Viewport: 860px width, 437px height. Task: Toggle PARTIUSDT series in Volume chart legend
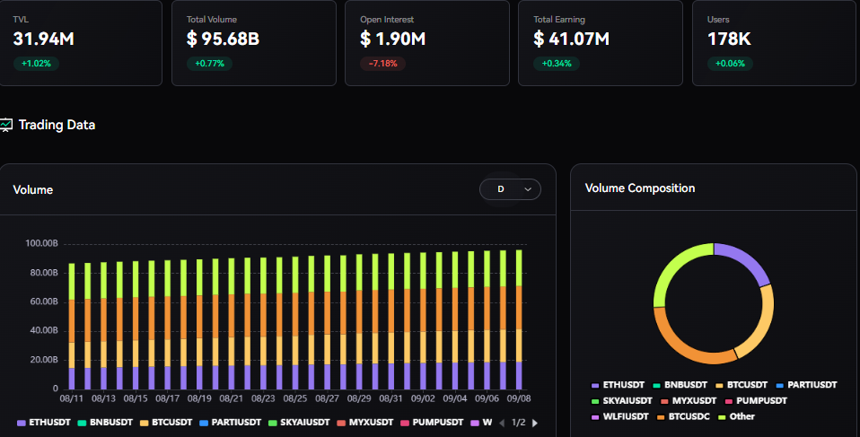click(231, 423)
